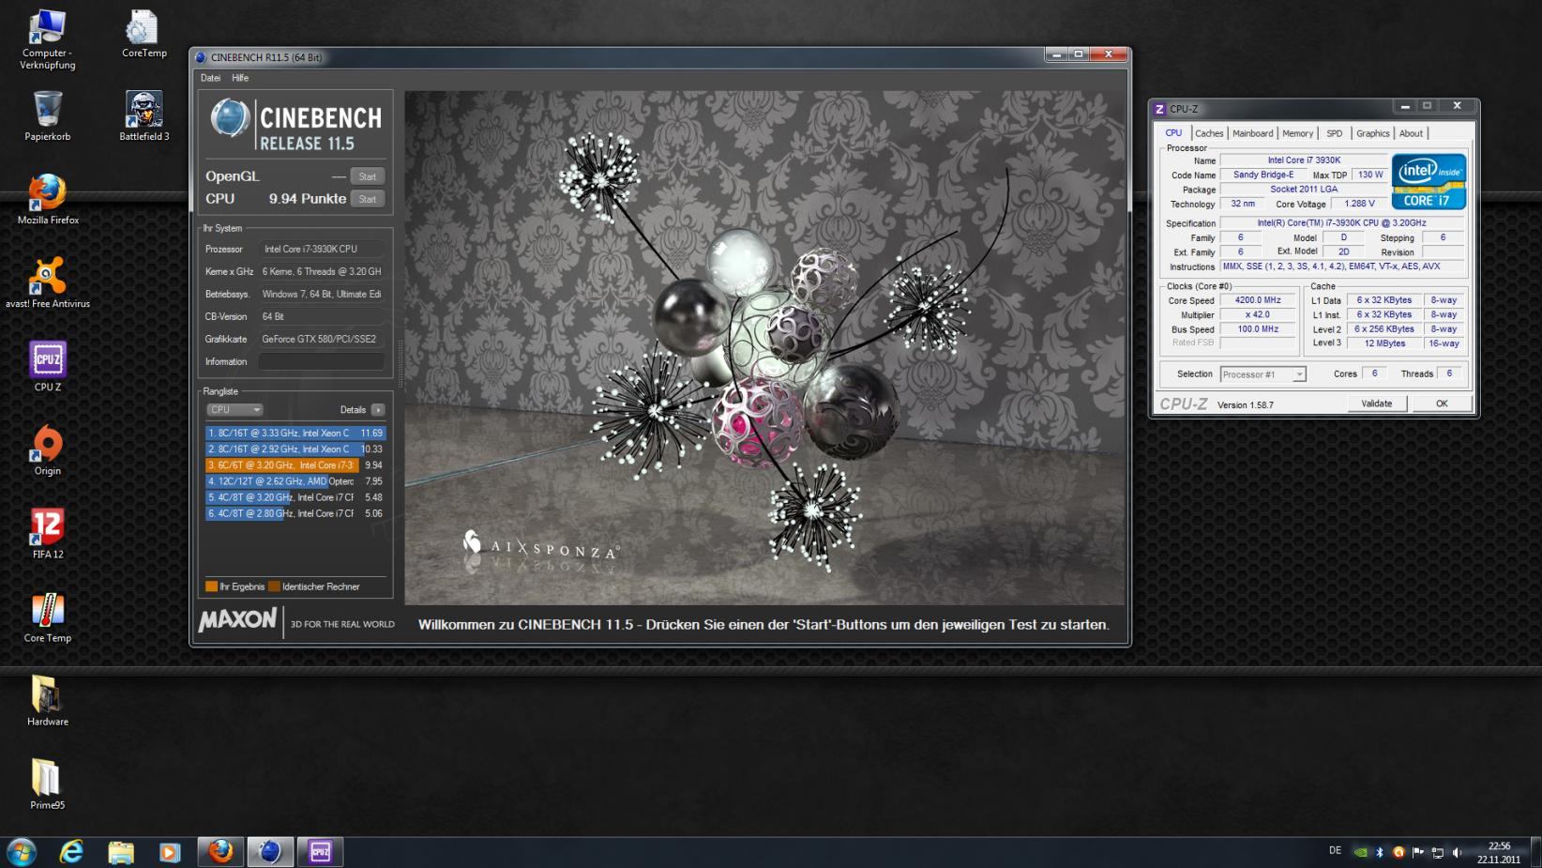This screenshot has width=1542, height=868.
Task: Switch to About tab in CPU-Z
Action: (1411, 133)
